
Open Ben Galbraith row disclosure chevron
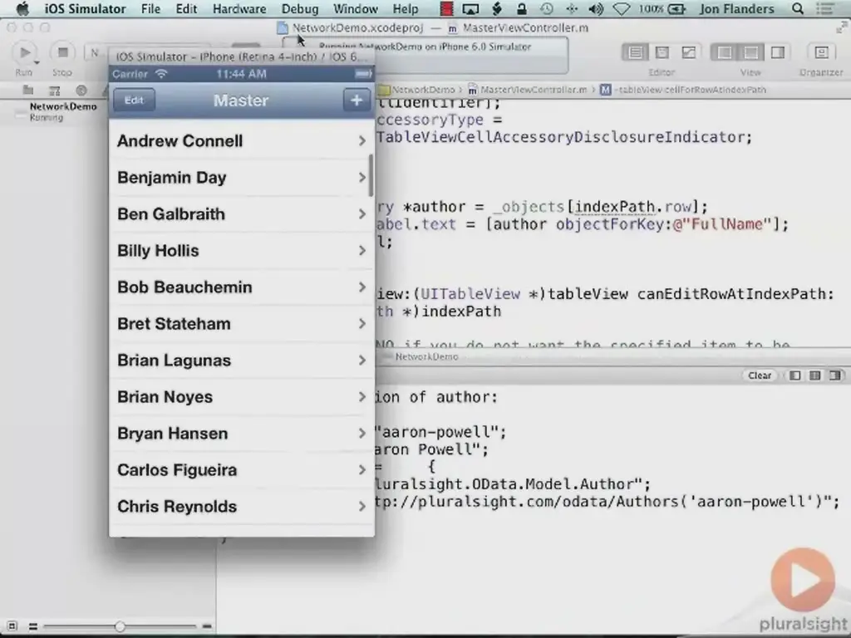tap(362, 213)
